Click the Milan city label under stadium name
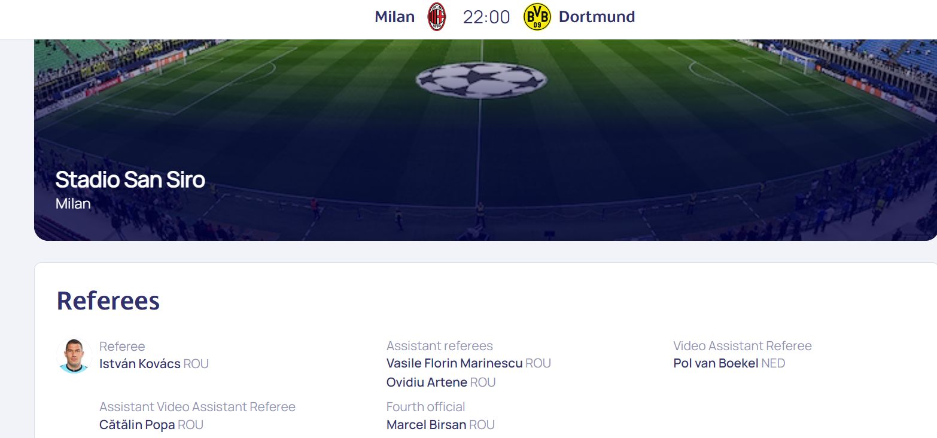 click(73, 203)
